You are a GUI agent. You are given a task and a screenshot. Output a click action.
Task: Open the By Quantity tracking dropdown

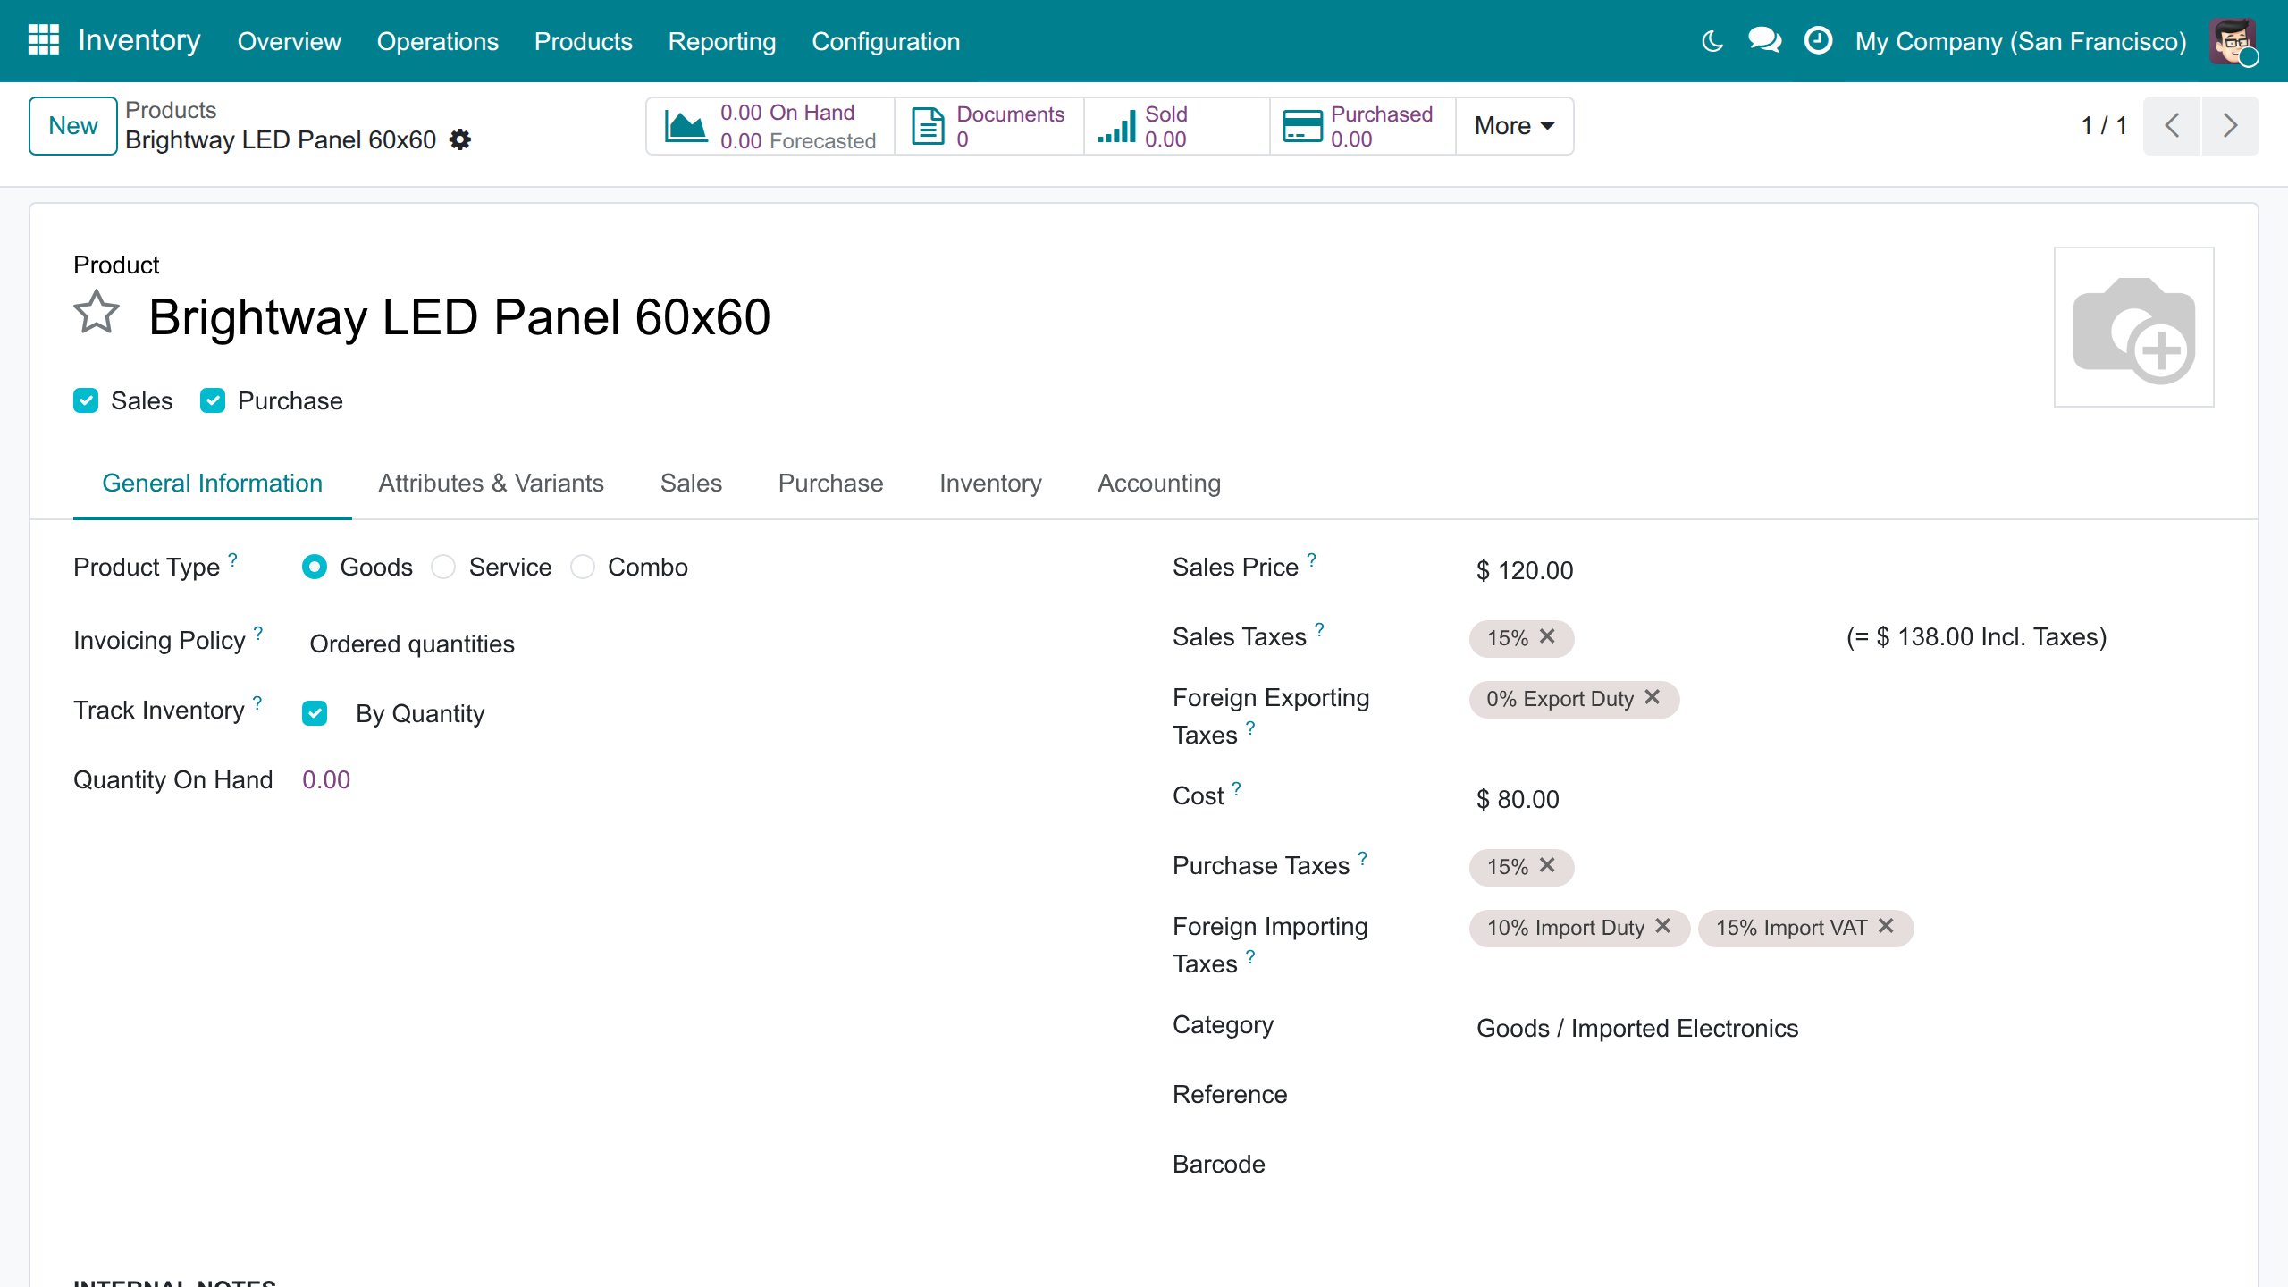[x=420, y=713]
